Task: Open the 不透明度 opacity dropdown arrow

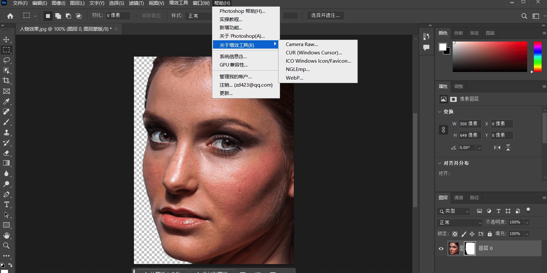Action: pos(527,222)
